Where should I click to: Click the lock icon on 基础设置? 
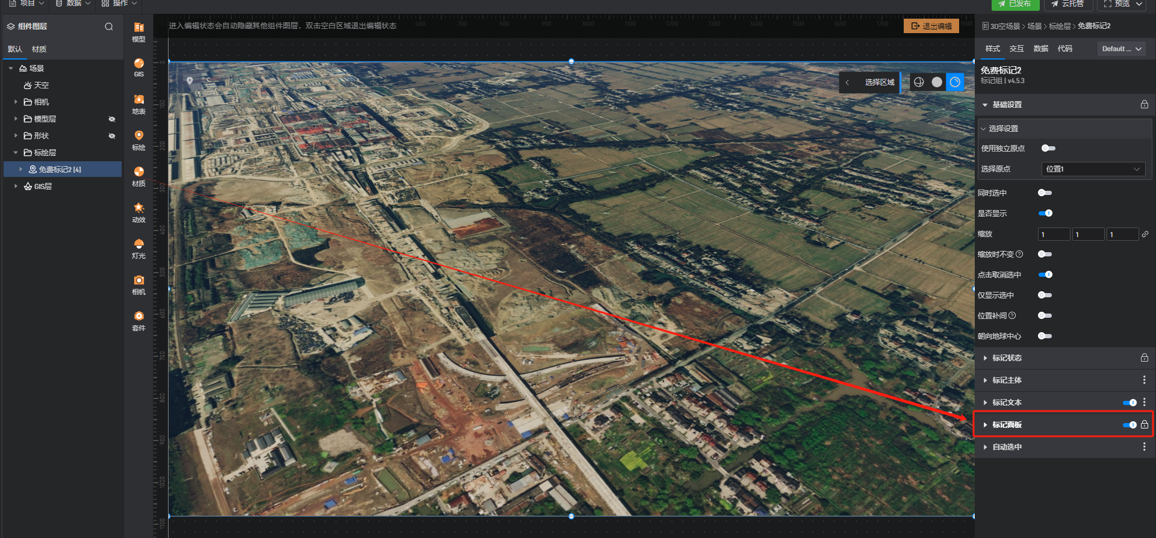(x=1145, y=104)
